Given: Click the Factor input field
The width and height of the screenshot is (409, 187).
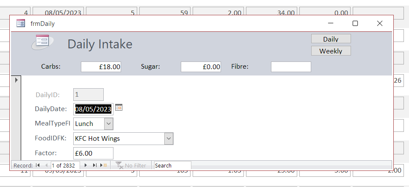Looking at the screenshot, I should pyautogui.click(x=93, y=153).
